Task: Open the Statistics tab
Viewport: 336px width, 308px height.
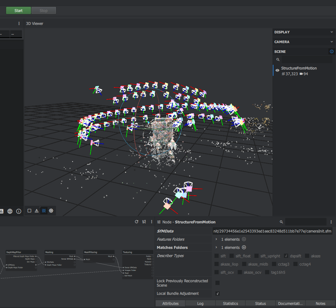Action: point(230,304)
